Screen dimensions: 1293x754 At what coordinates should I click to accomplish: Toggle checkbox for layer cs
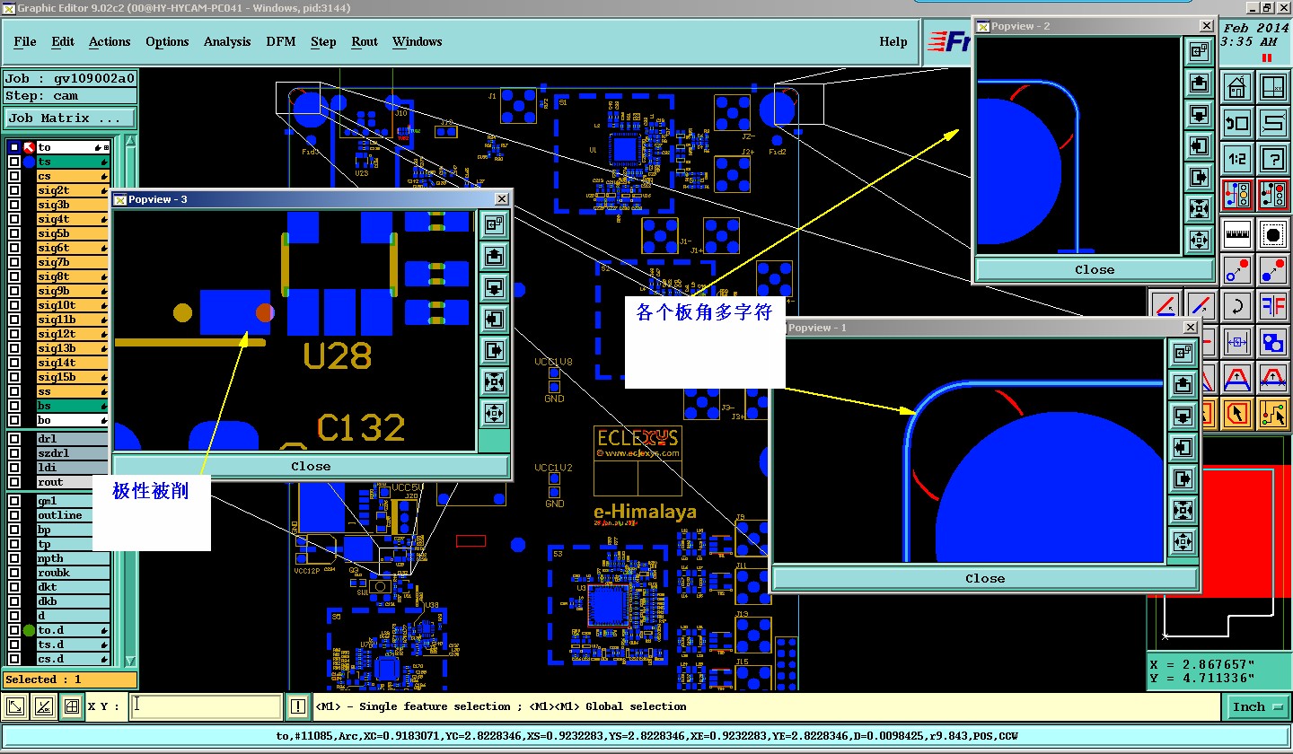[14, 176]
